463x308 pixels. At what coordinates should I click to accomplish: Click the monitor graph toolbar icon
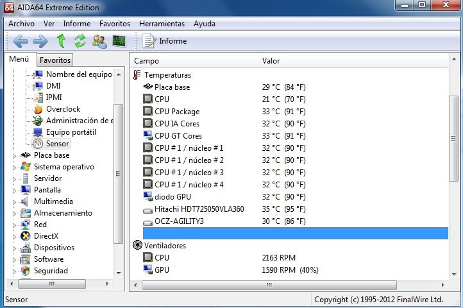click(x=119, y=42)
